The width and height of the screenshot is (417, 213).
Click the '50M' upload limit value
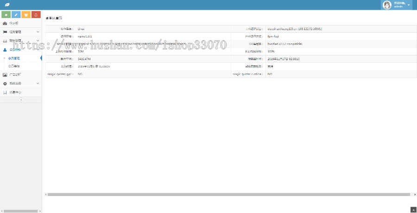tap(80, 51)
